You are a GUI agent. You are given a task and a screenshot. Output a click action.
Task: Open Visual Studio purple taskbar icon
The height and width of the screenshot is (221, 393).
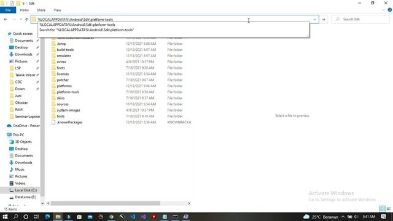[x=143, y=217]
